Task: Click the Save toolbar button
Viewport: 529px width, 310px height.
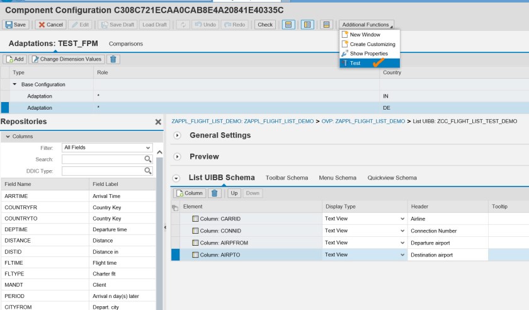Action: coord(16,25)
